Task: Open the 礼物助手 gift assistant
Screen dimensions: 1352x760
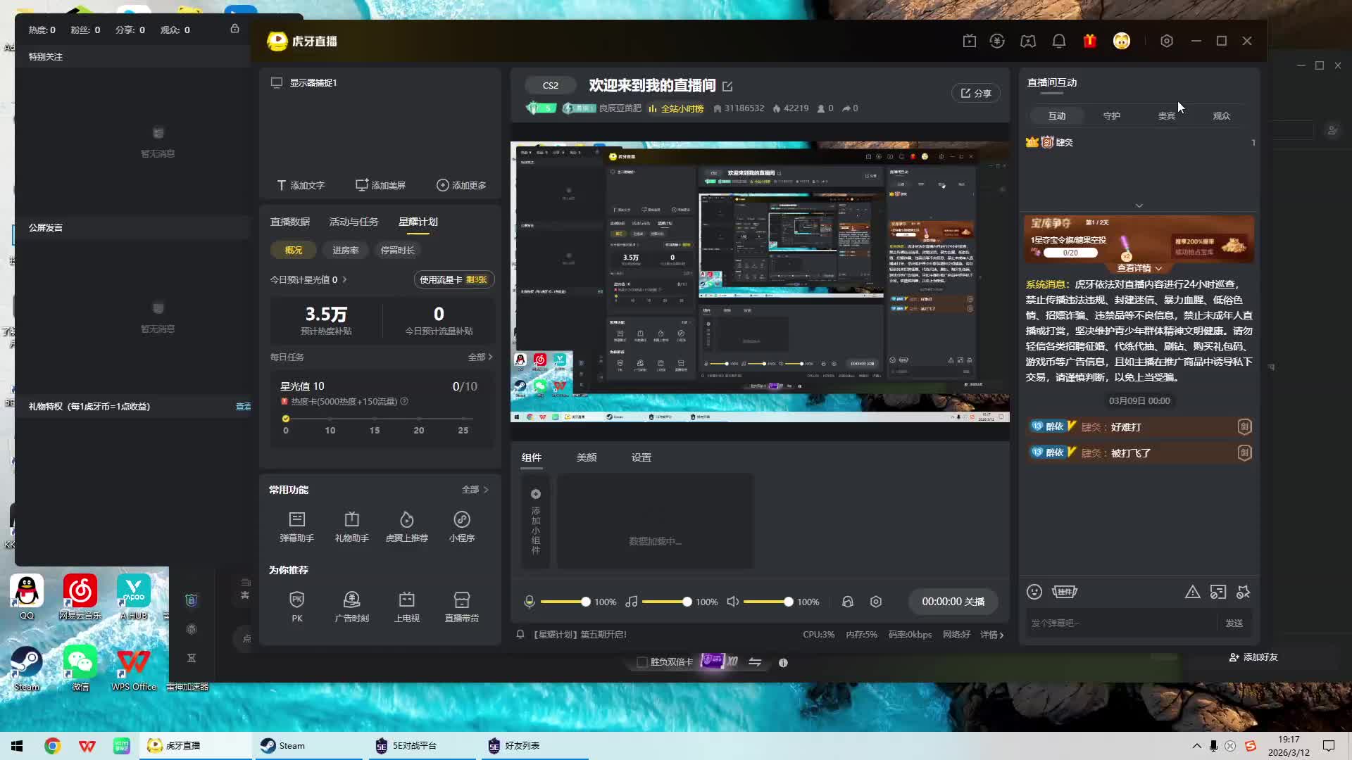Action: click(x=351, y=526)
